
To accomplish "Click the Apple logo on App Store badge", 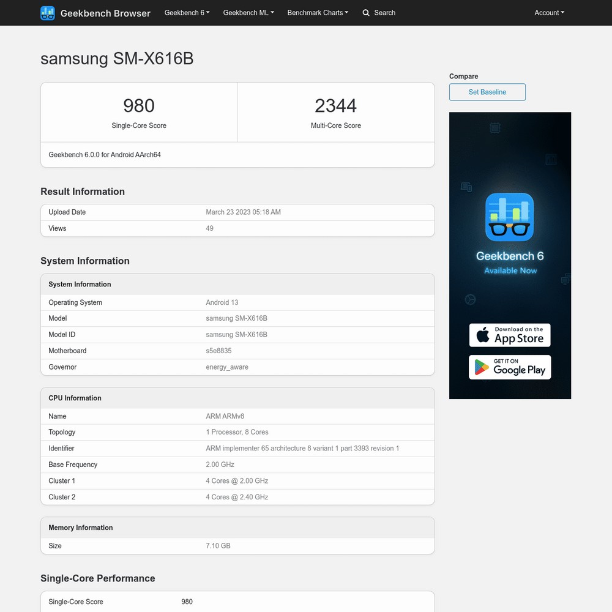I will (483, 335).
